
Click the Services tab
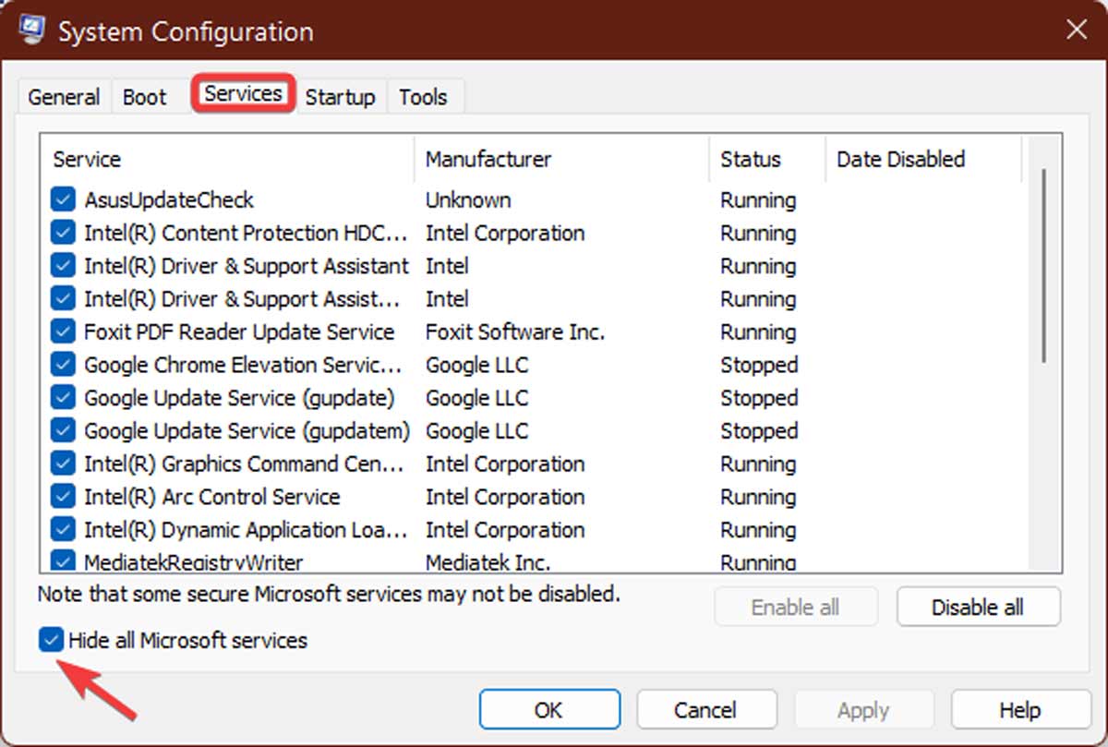[242, 92]
